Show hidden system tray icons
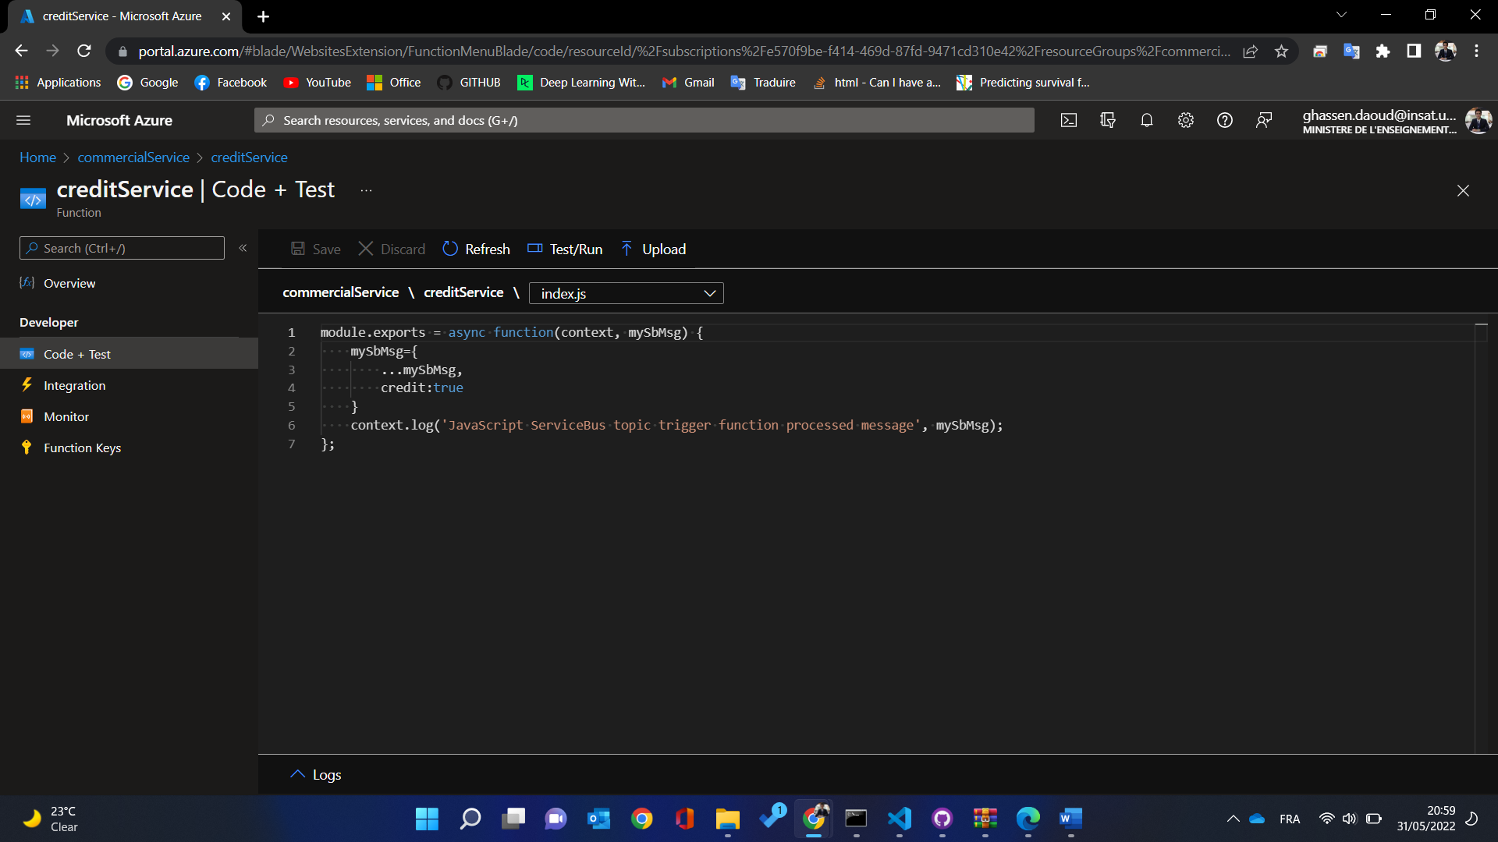The height and width of the screenshot is (842, 1498). click(x=1233, y=819)
